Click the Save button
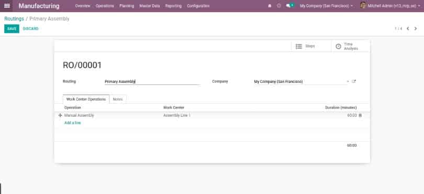 12,29
